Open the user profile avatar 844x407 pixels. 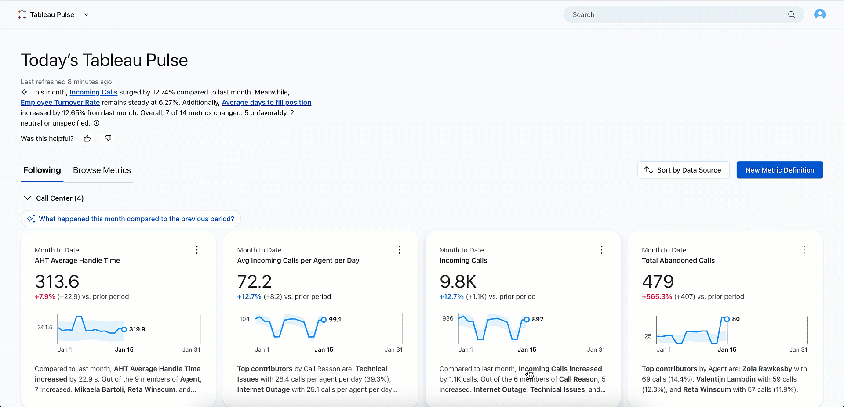(x=819, y=14)
